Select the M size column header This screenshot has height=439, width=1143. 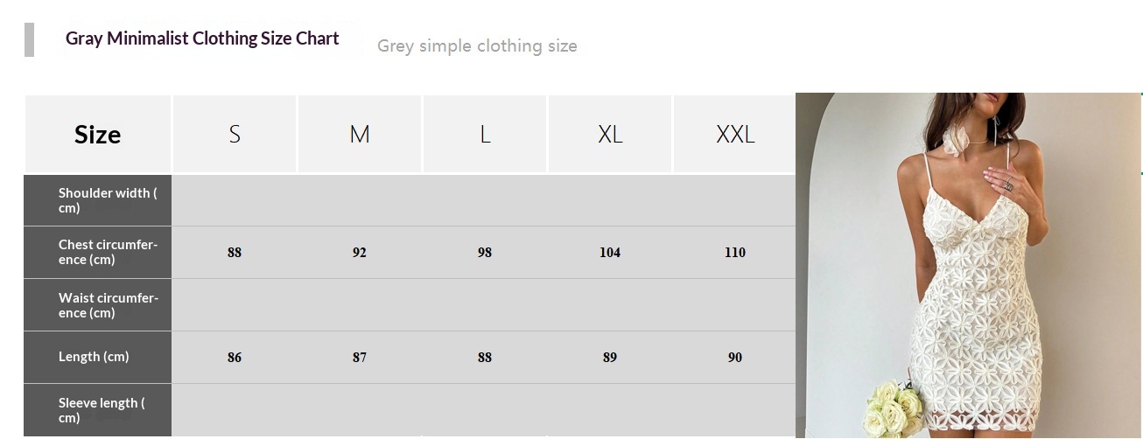[360, 135]
